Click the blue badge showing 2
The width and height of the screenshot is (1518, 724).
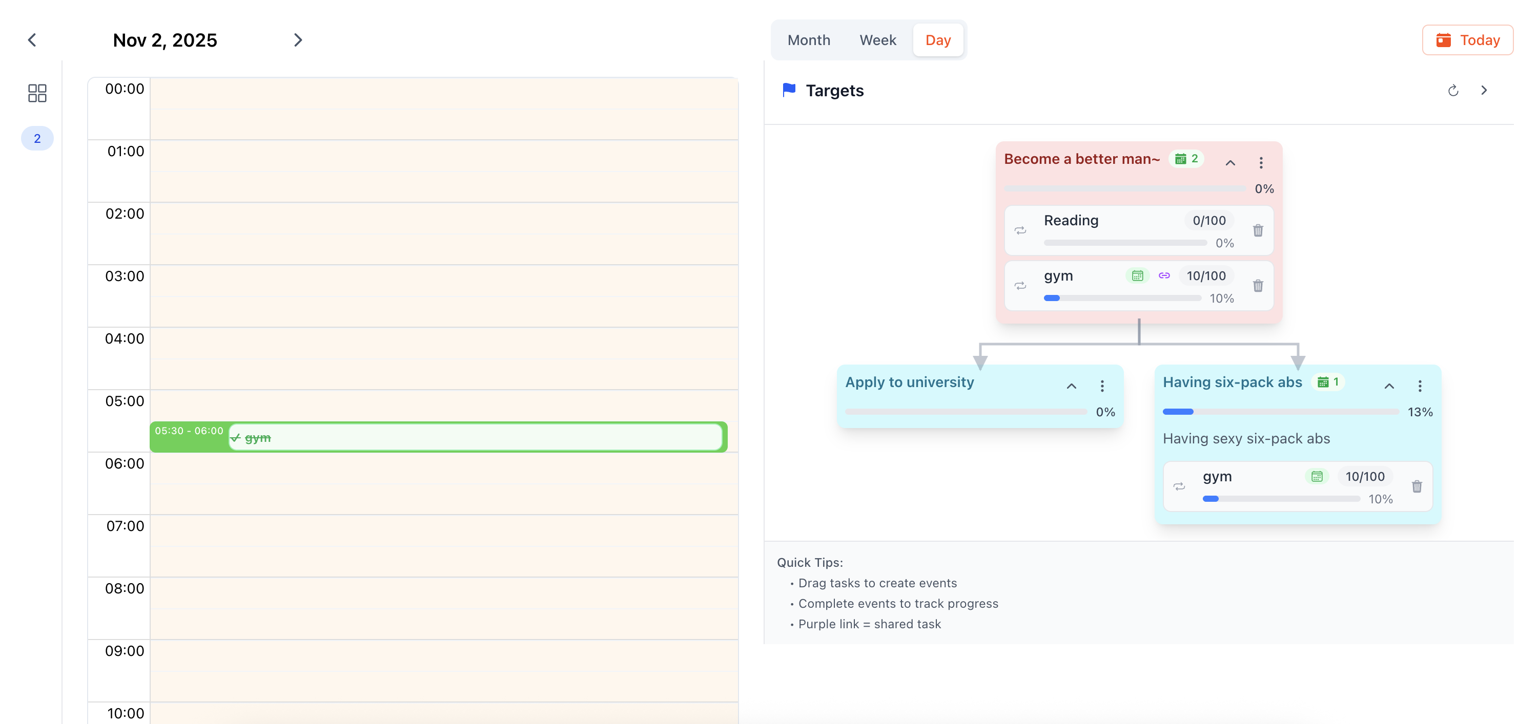37,138
